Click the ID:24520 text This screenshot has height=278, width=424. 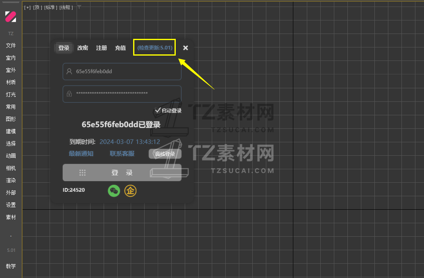click(74, 190)
